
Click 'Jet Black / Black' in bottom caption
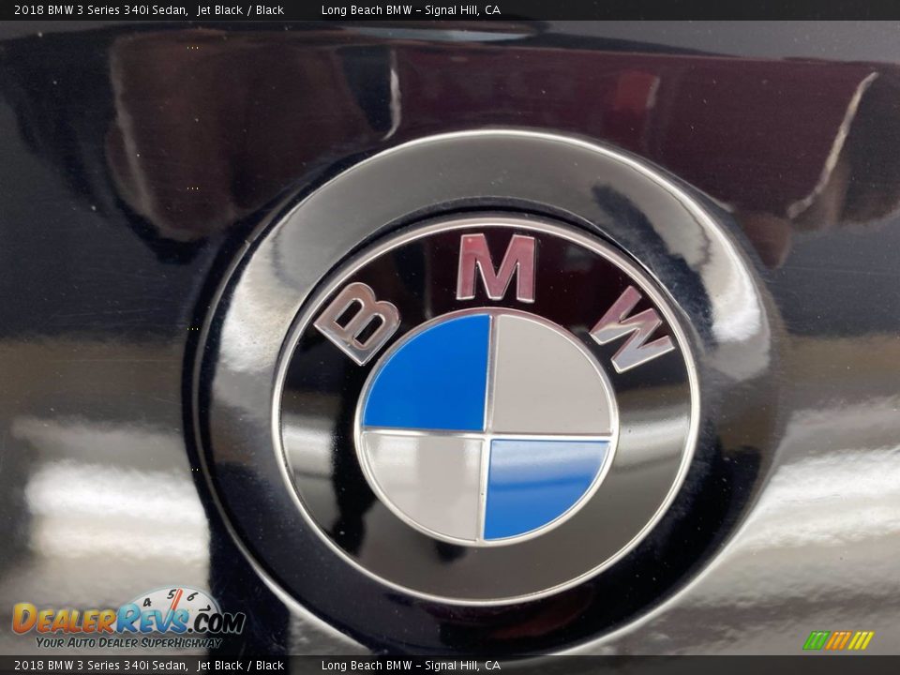tap(241, 666)
